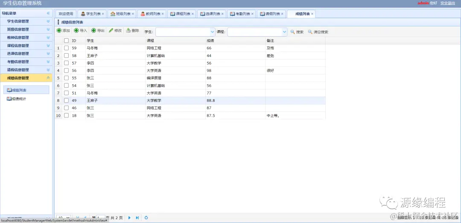461x223 pixels.
Task: Close the 班级列表 tab
Action: pyautogui.click(x=133, y=14)
